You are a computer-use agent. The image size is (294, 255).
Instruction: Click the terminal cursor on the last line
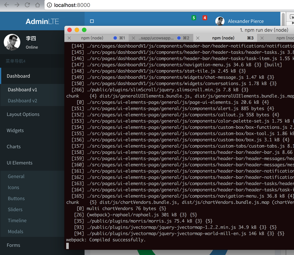[x=68, y=246]
